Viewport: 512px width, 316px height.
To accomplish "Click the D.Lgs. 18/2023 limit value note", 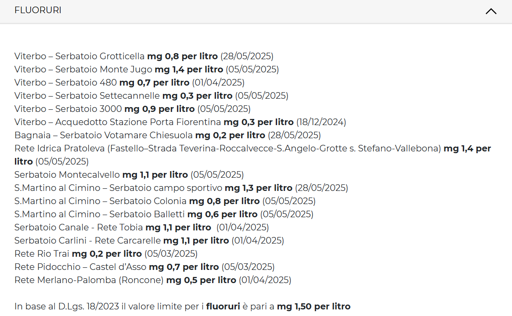I will (182, 306).
